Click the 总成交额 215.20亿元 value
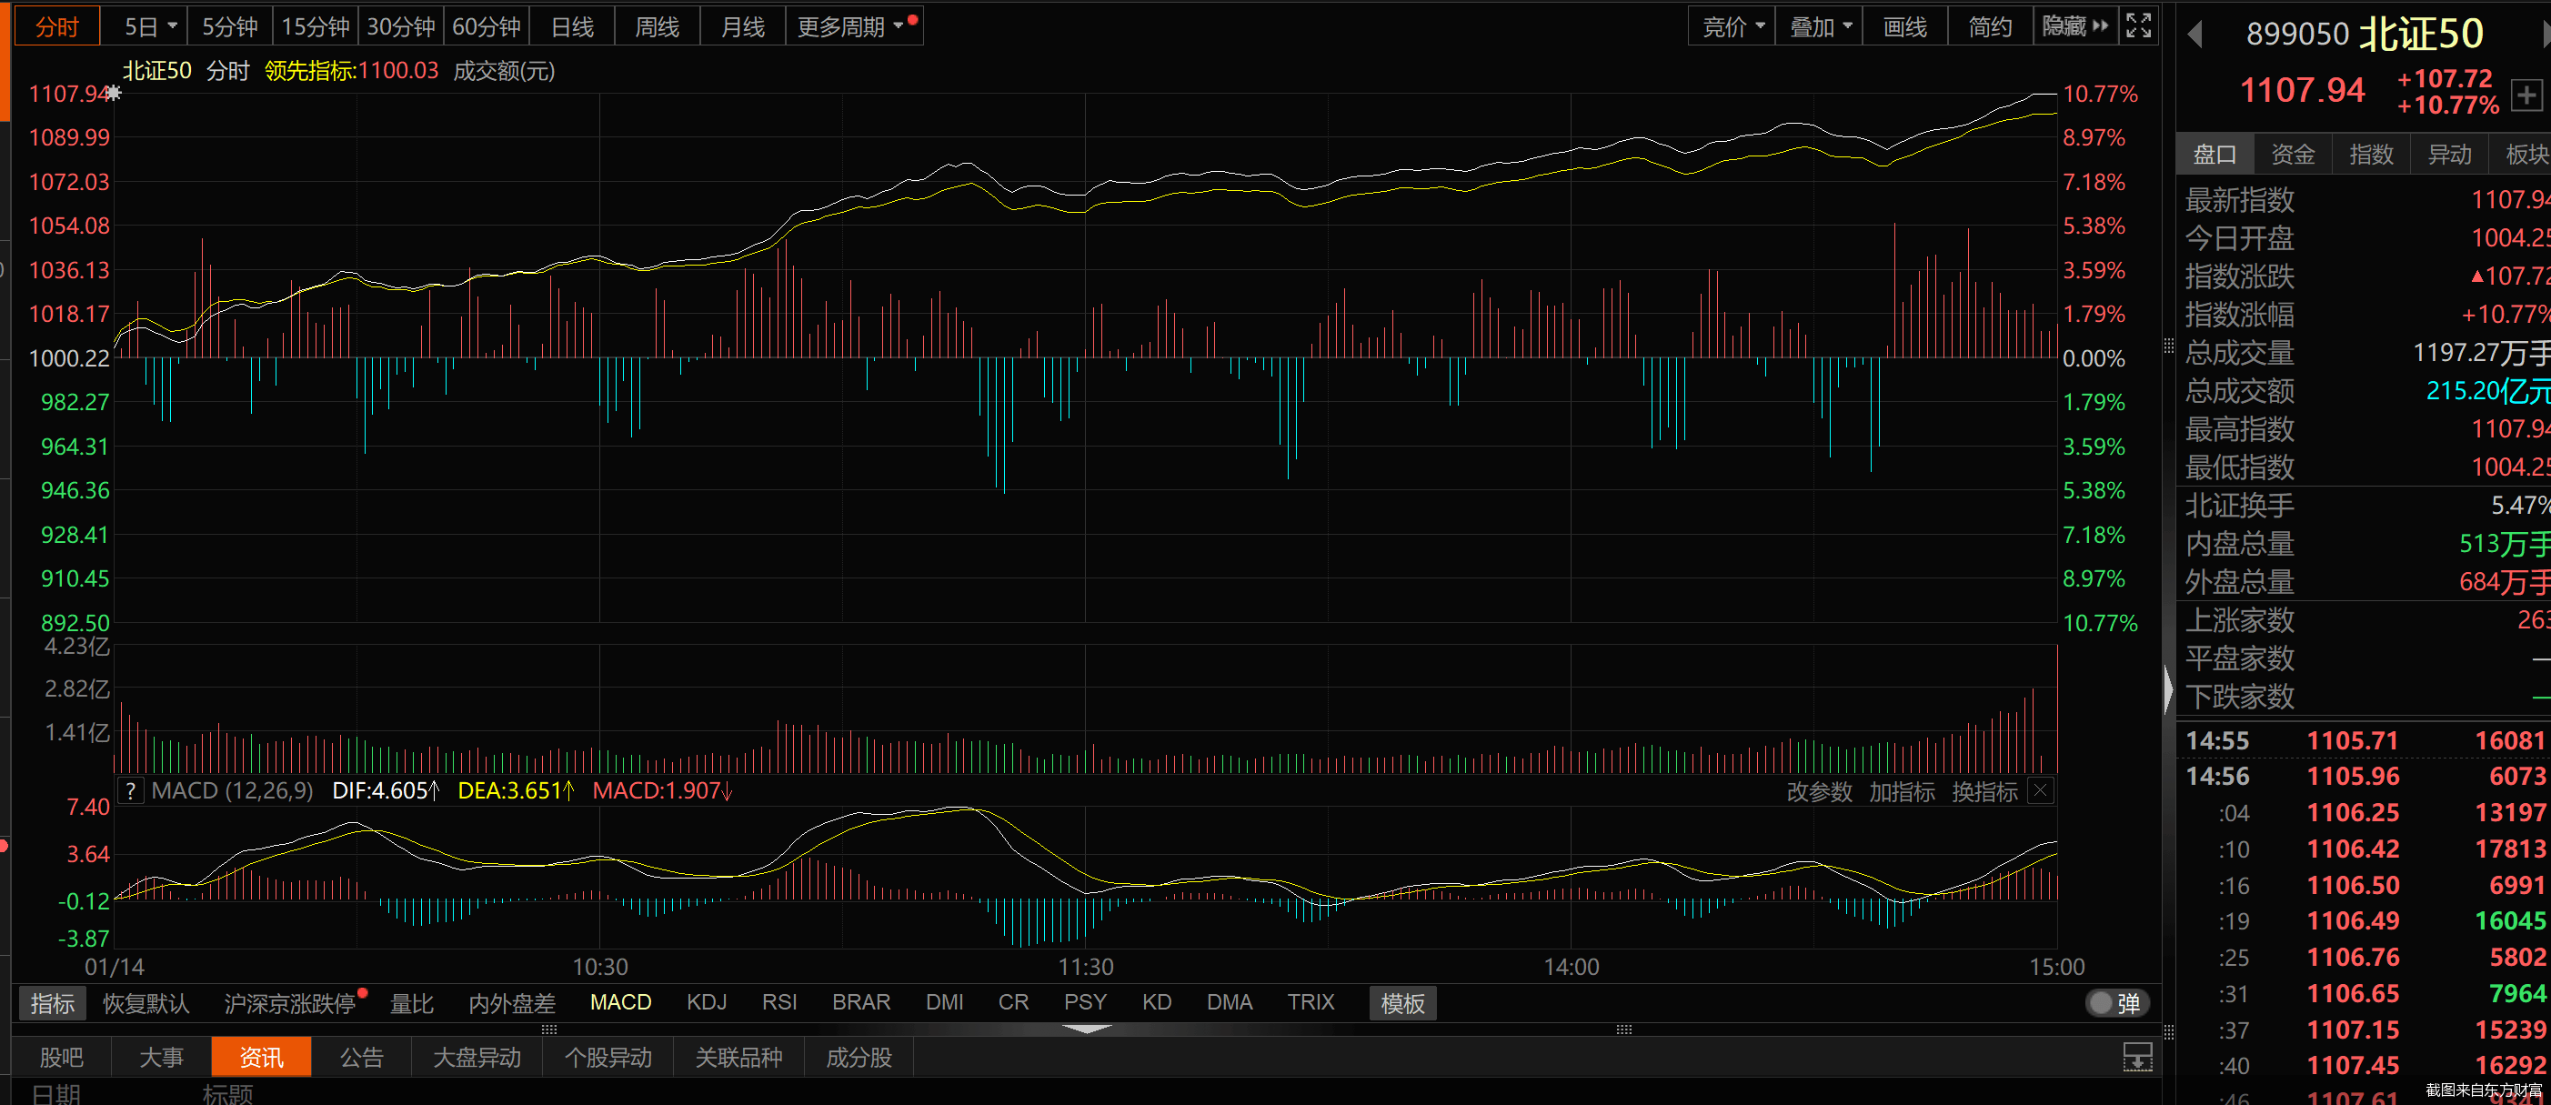The width and height of the screenshot is (2551, 1105). pos(2487,391)
